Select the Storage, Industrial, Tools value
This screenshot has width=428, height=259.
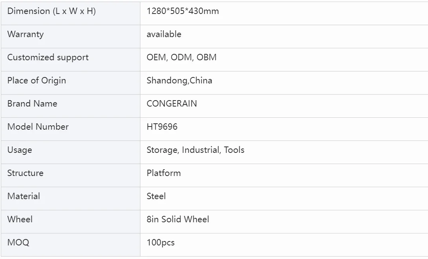point(195,150)
